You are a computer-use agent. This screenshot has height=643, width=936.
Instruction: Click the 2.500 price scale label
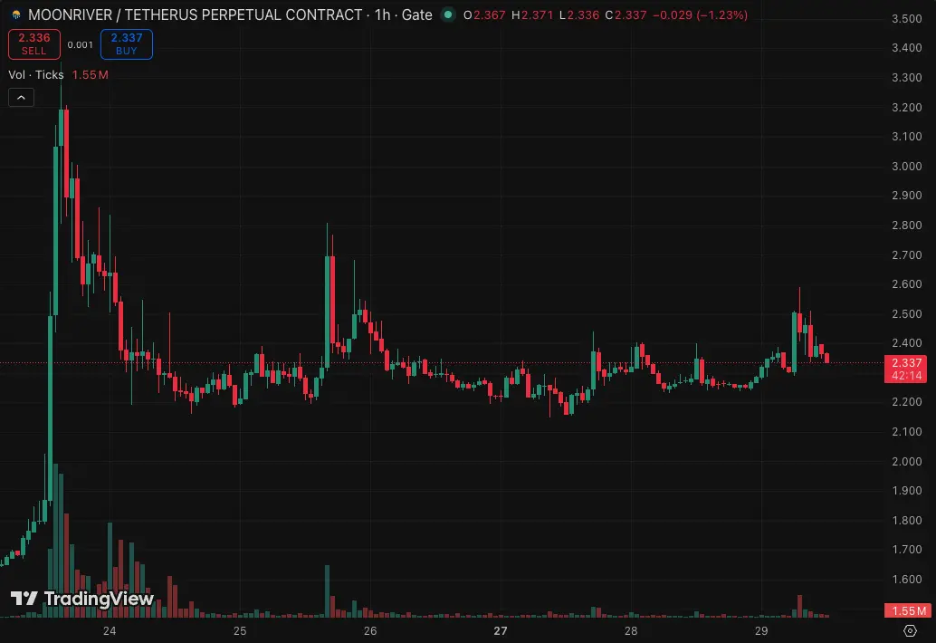point(907,313)
